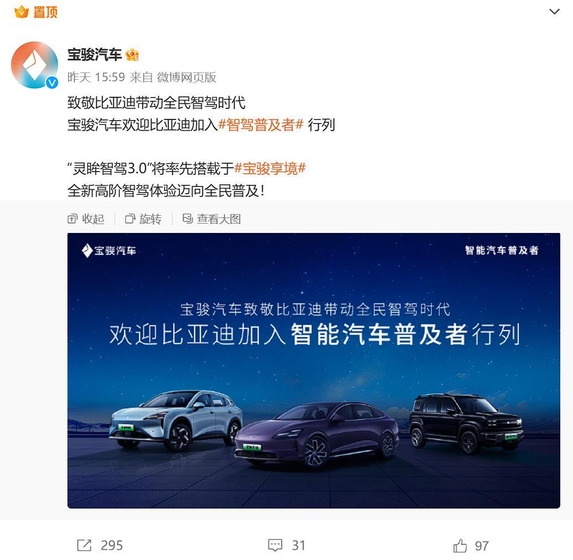Click the 昨天 15:59 timestamp link
Image resolution: width=573 pixels, height=560 pixels.
pos(96,77)
